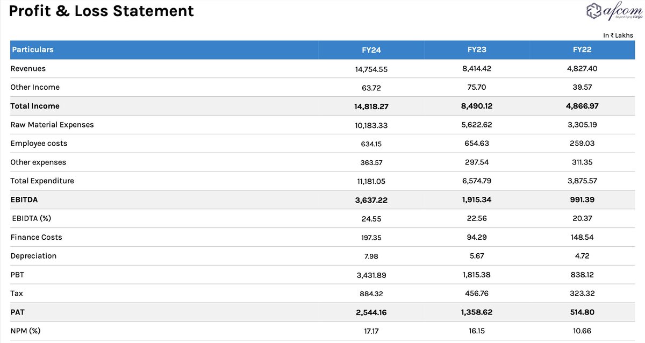645x343 pixels.
Task: Click the total expenditure value 6,574.79
Action: click(x=477, y=181)
